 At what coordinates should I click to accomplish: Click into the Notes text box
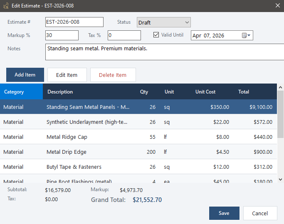(x=164, y=52)
